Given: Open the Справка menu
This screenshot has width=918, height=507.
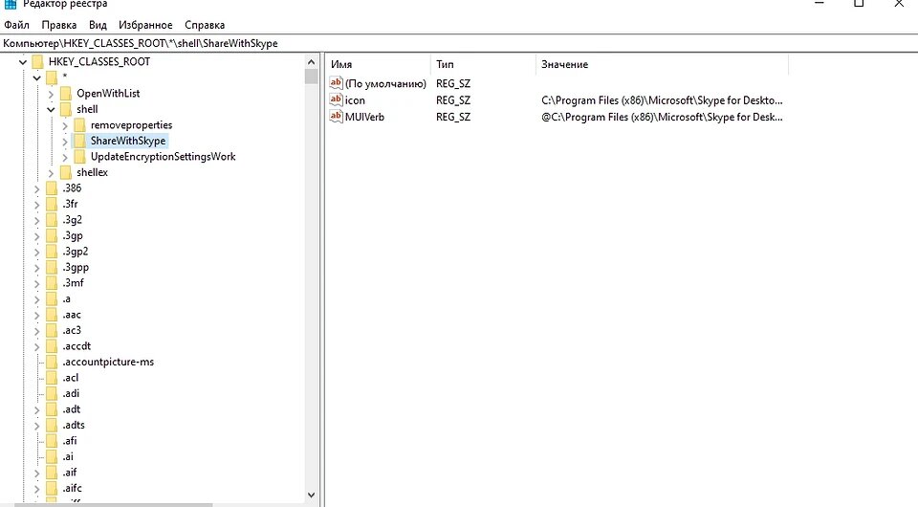Looking at the screenshot, I should [x=205, y=25].
